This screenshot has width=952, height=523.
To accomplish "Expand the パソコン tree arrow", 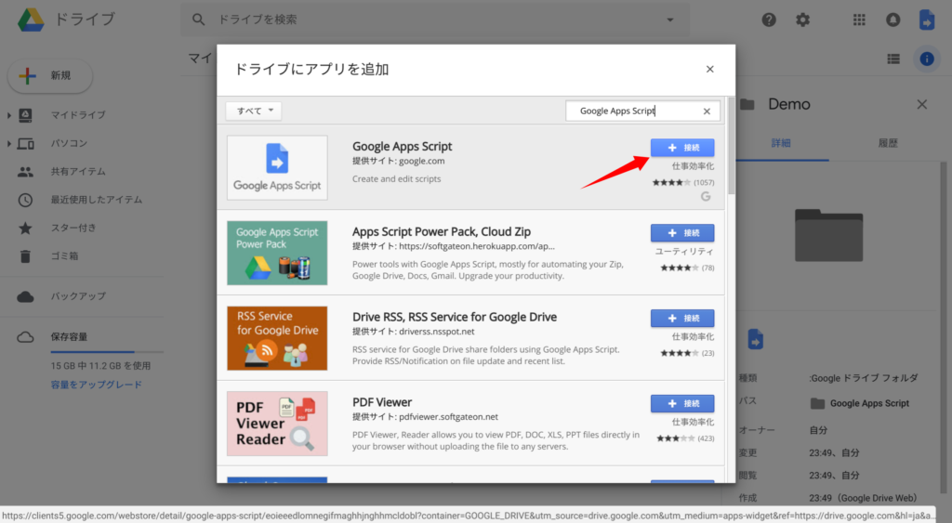I will (9, 143).
